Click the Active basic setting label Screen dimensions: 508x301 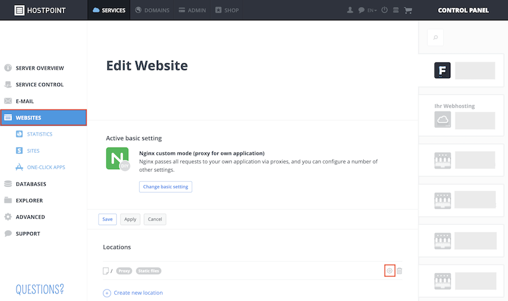(134, 138)
